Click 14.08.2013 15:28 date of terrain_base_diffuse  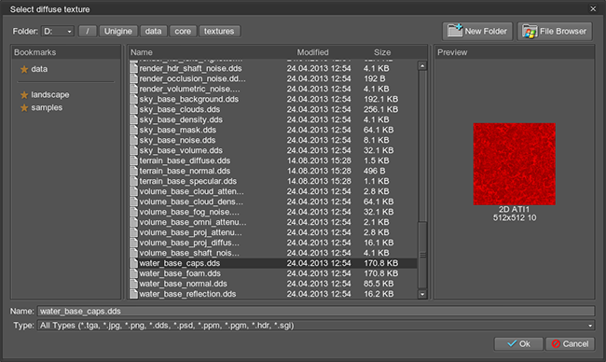[x=319, y=160]
